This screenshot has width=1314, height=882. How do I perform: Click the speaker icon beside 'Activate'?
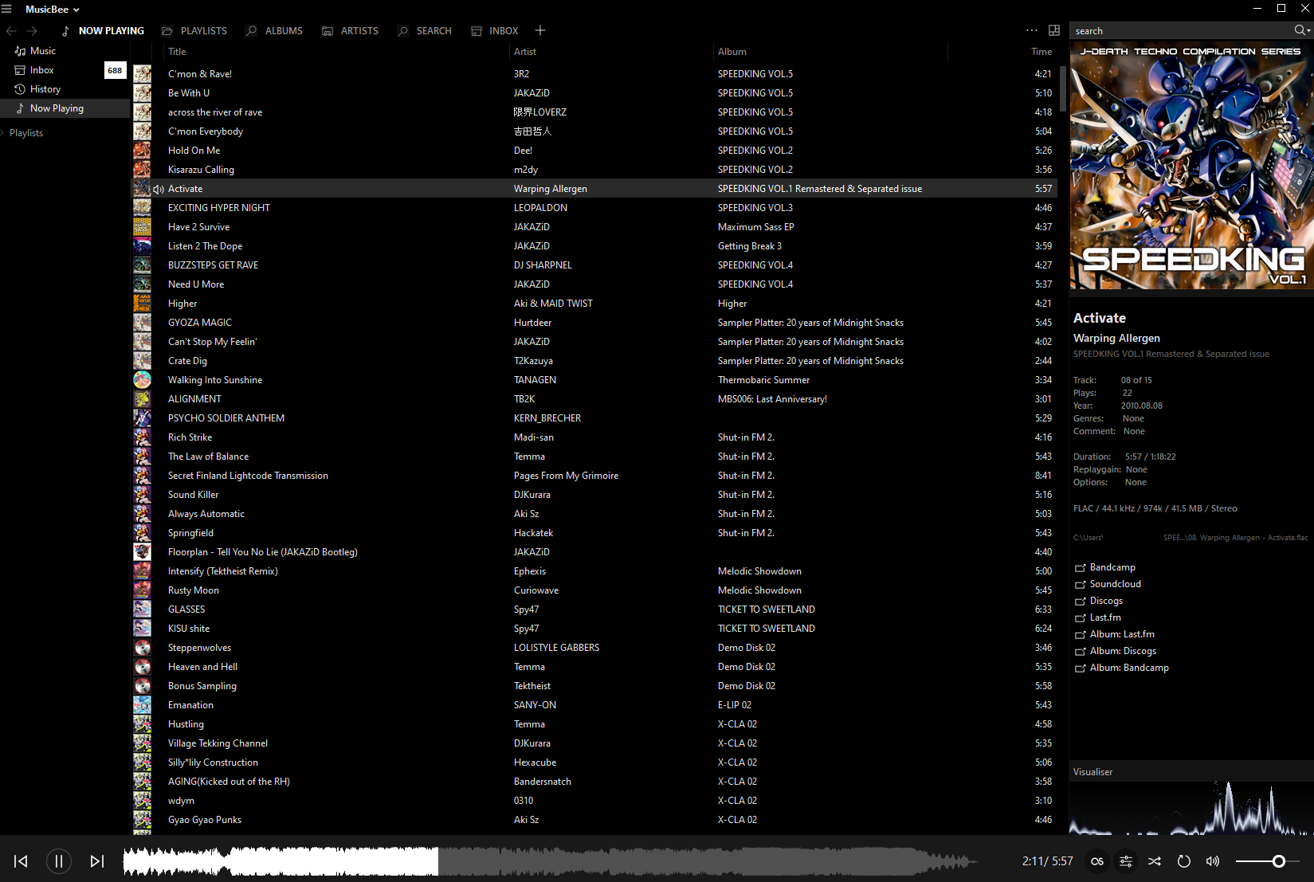[x=159, y=189]
